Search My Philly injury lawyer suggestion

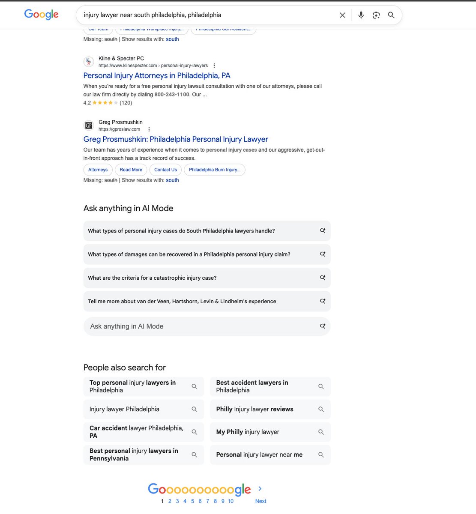(x=270, y=432)
